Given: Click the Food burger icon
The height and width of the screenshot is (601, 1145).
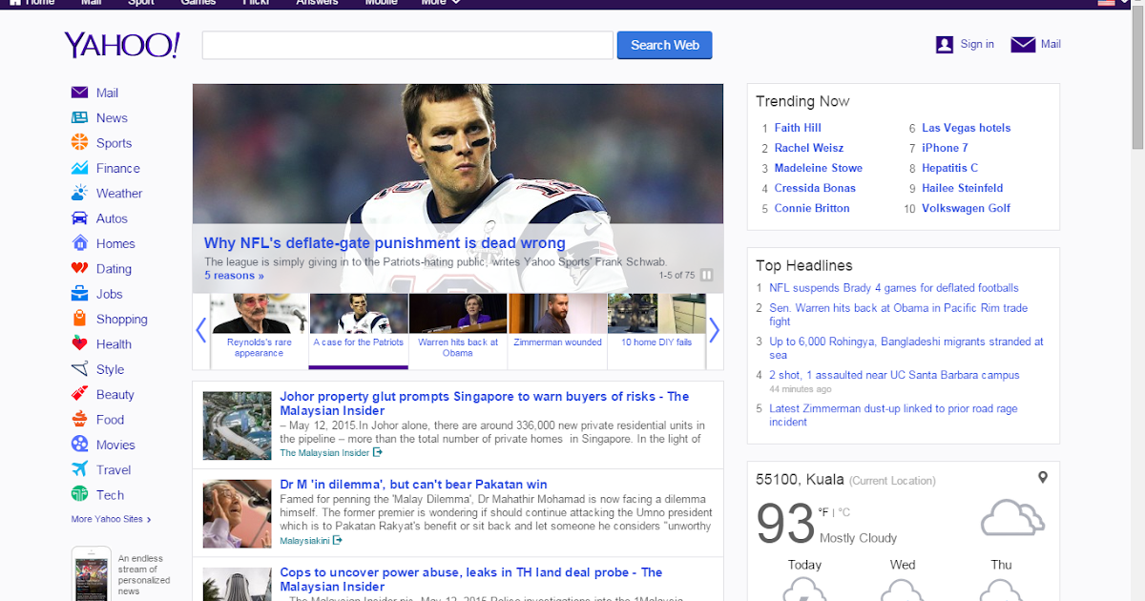Looking at the screenshot, I should [79, 419].
